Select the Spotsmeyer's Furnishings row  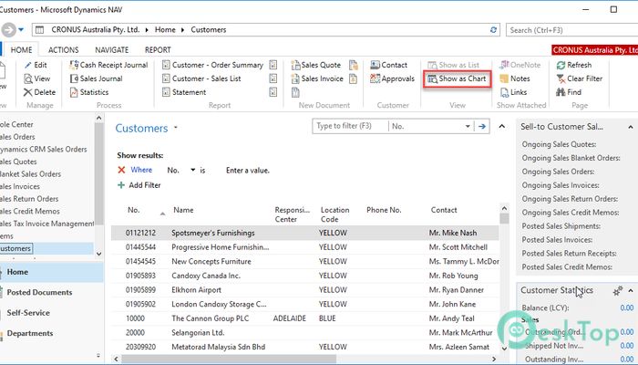pyautogui.click(x=304, y=233)
